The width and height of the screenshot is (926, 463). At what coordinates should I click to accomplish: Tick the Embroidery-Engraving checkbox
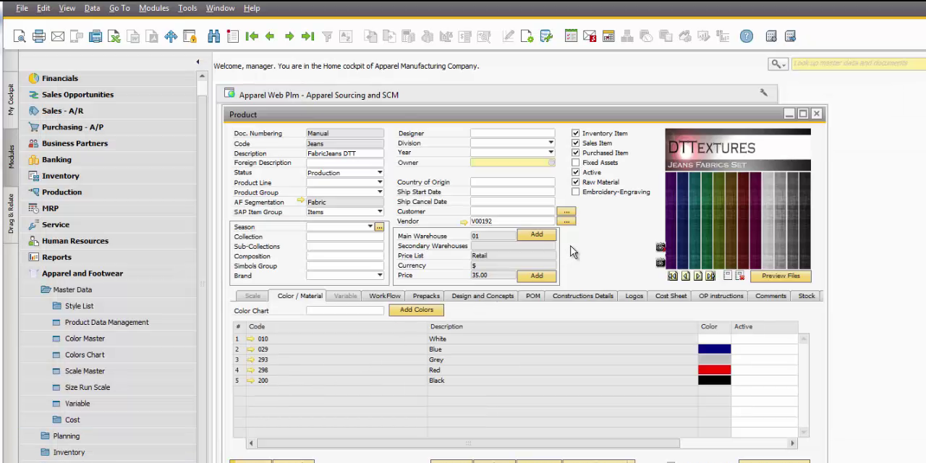(x=576, y=192)
